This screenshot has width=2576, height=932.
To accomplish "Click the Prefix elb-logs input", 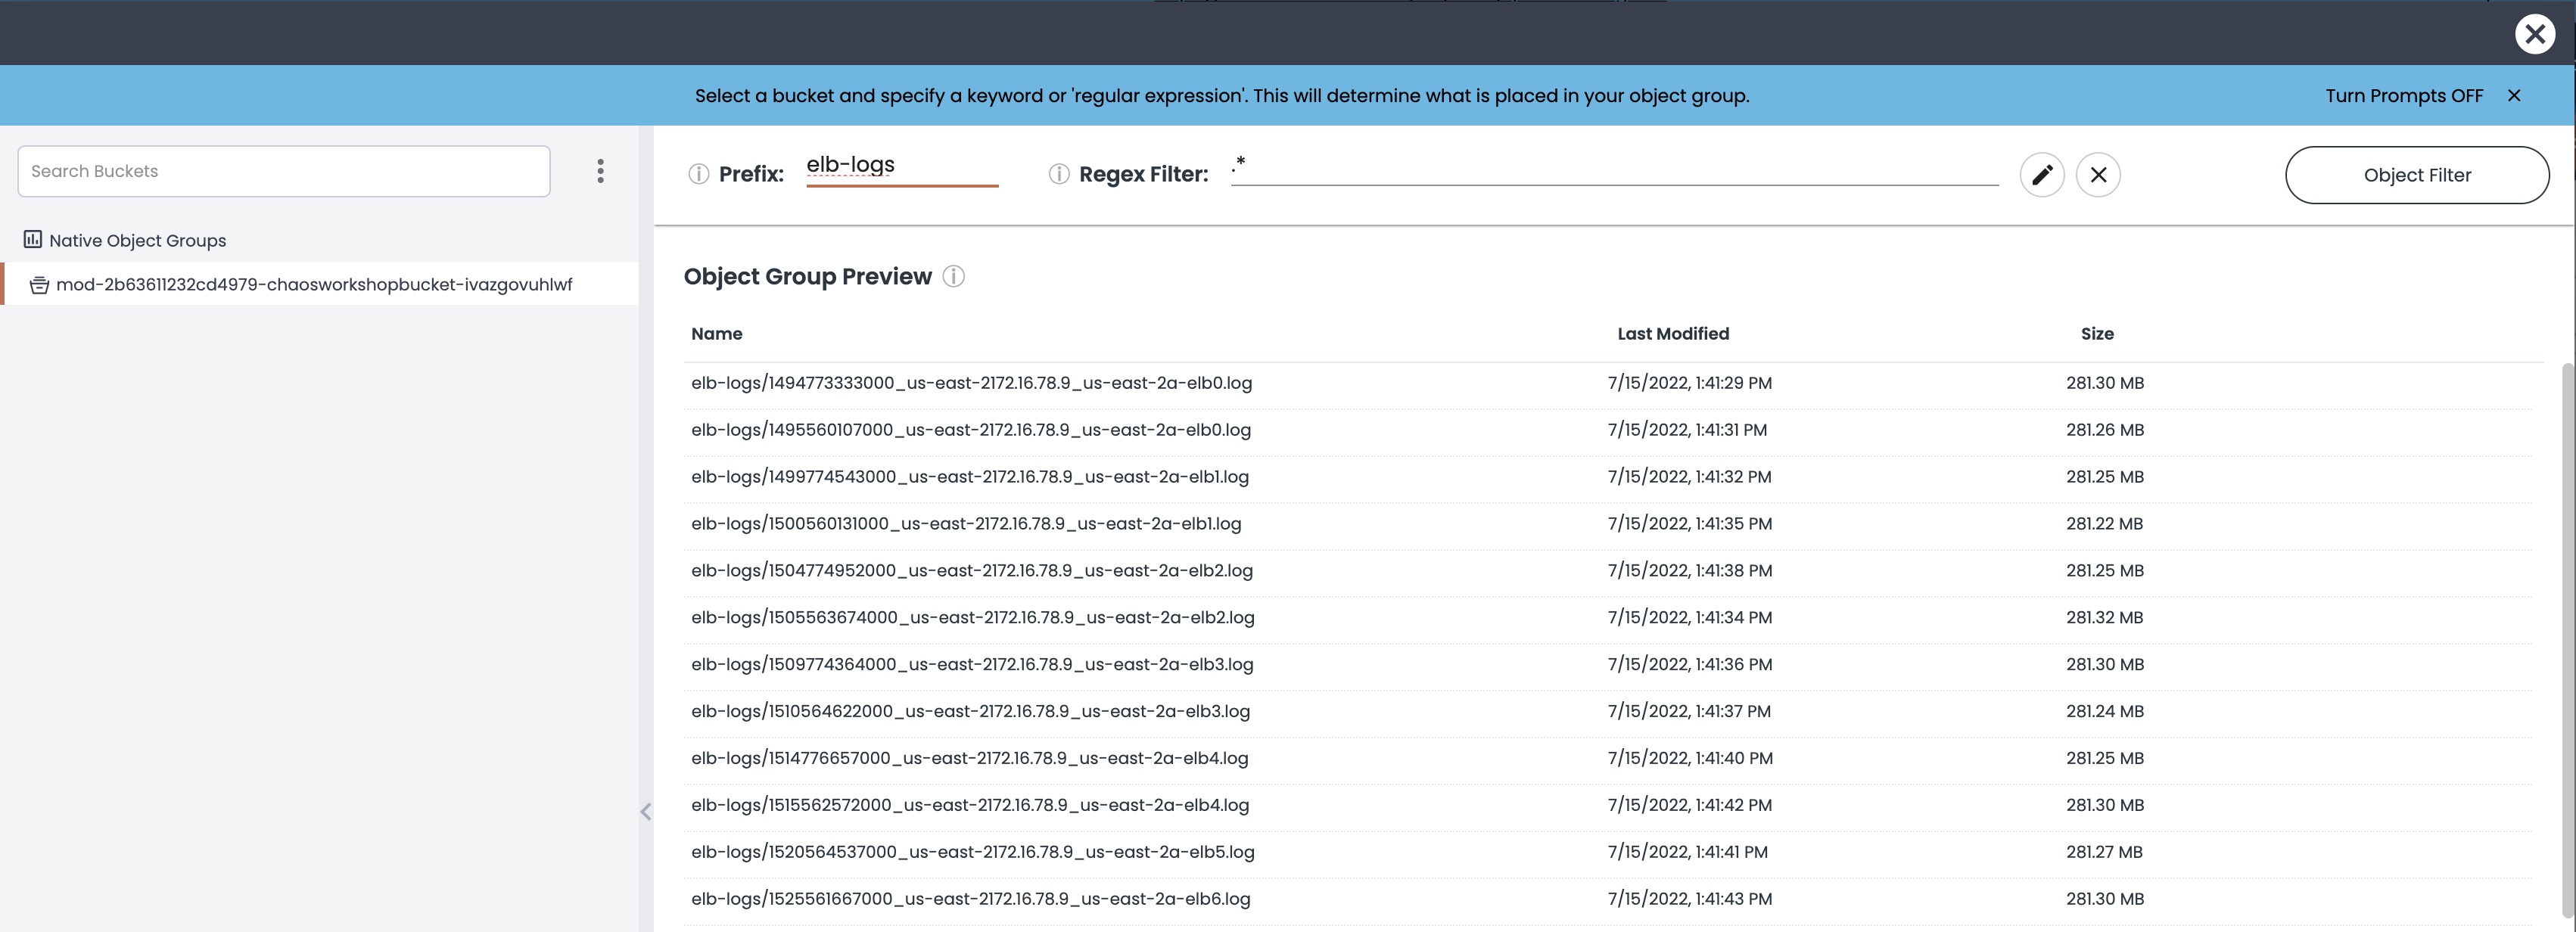I will pos(902,167).
